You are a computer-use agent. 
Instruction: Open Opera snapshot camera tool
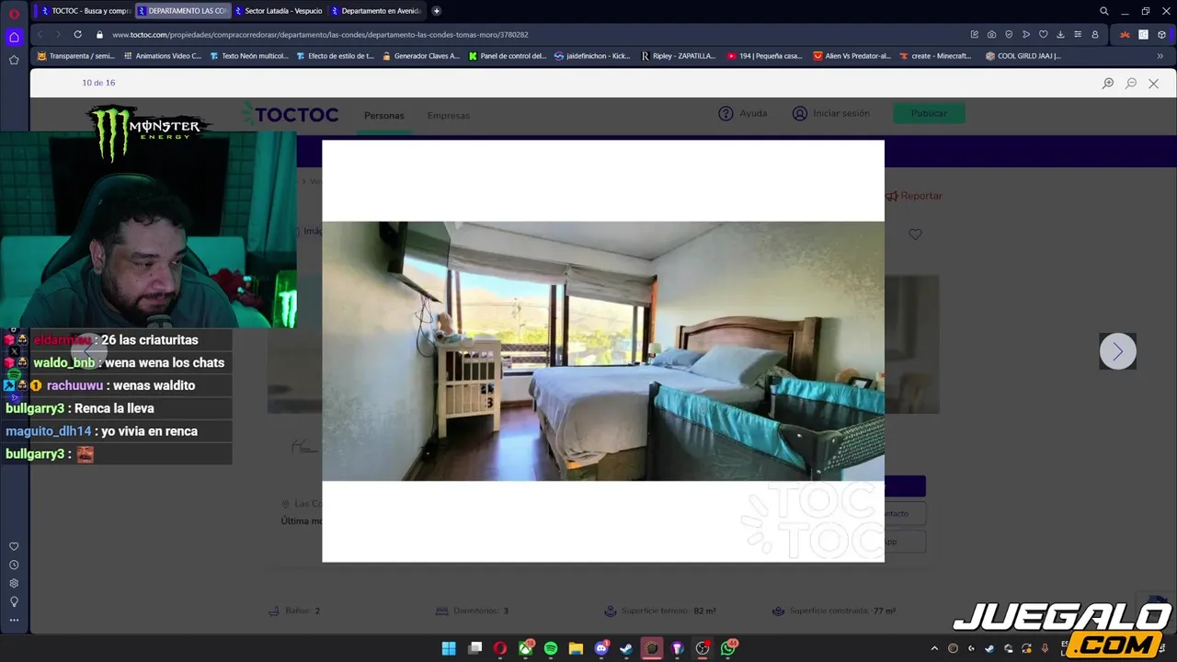click(991, 35)
